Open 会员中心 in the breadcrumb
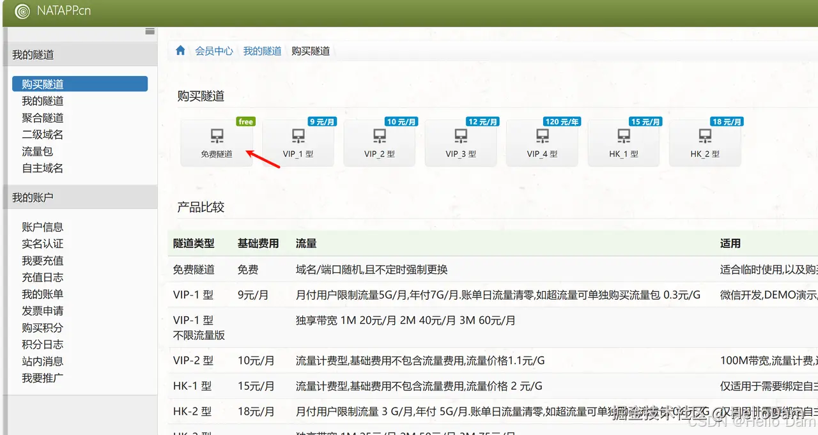This screenshot has width=818, height=435. tap(214, 50)
